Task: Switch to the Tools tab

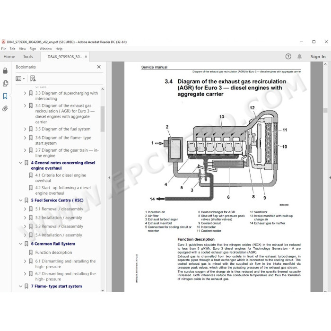Action: [x=28, y=57]
